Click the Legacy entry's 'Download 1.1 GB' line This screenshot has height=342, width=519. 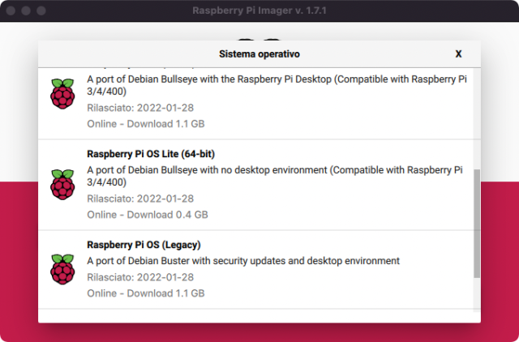pyautogui.click(x=145, y=293)
